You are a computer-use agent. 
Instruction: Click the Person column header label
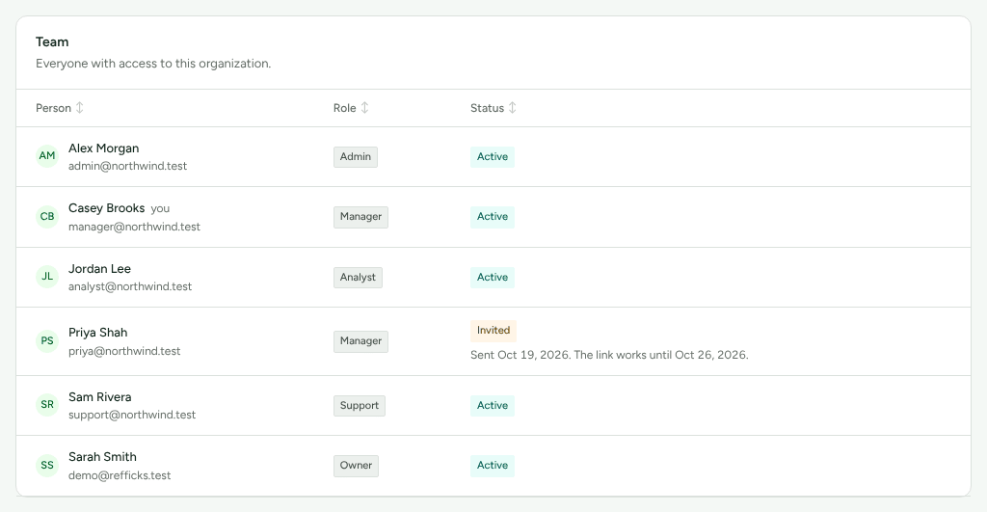point(54,108)
